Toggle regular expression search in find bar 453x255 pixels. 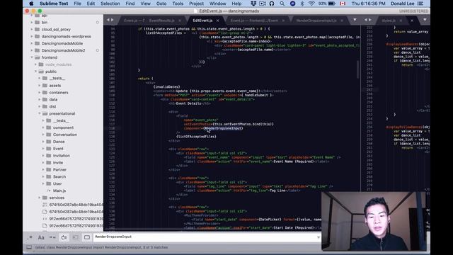[30, 237]
